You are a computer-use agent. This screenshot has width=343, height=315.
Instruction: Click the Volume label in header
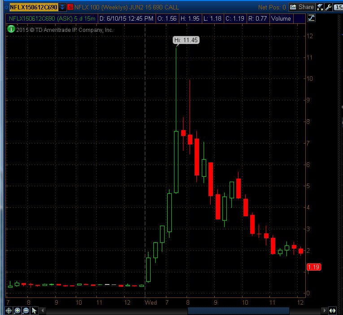pyautogui.click(x=281, y=18)
